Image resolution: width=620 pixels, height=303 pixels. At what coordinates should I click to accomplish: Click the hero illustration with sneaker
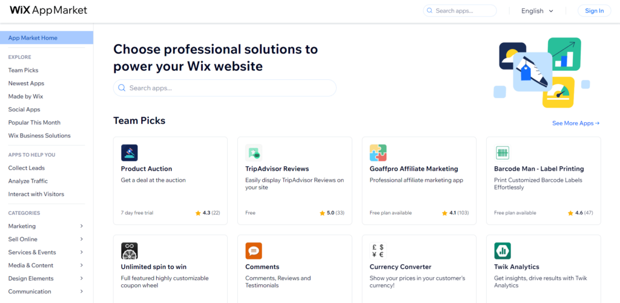click(x=542, y=73)
